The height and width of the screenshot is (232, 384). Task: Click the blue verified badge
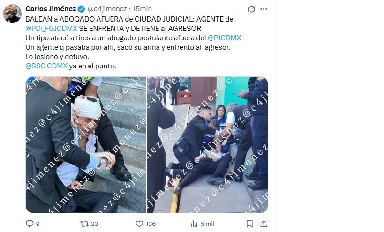81,9
